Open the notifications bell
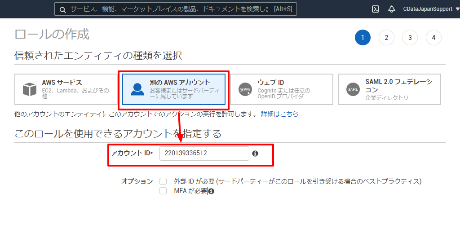460x237 pixels. (x=392, y=9)
